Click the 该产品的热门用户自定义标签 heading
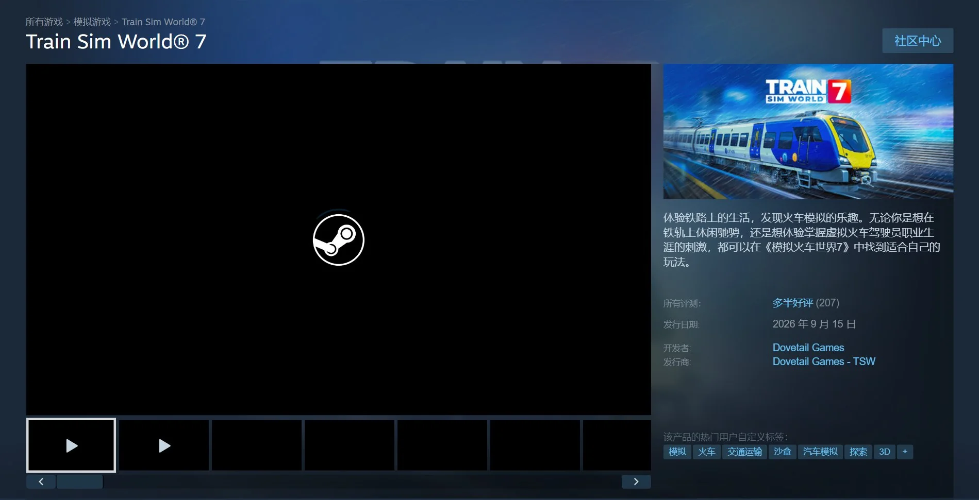Screen dimensions: 979x500 pos(725,437)
